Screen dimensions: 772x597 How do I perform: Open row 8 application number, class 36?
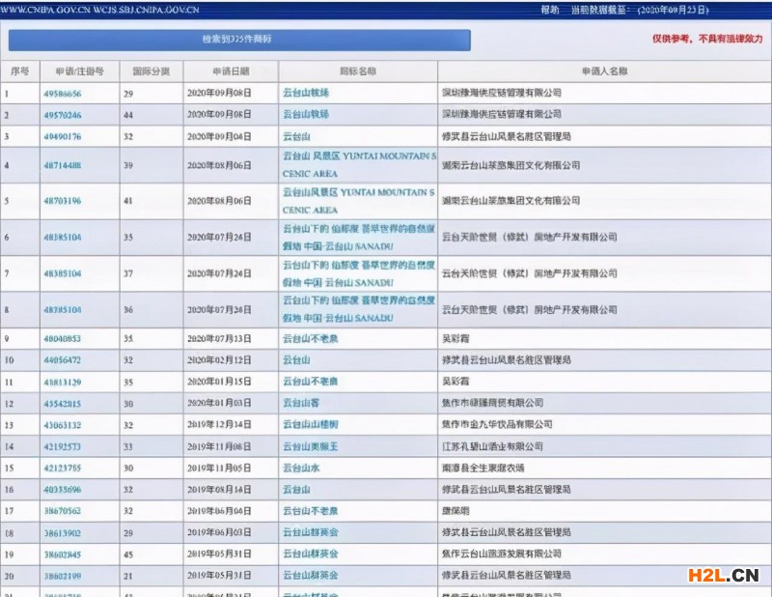[63, 309]
